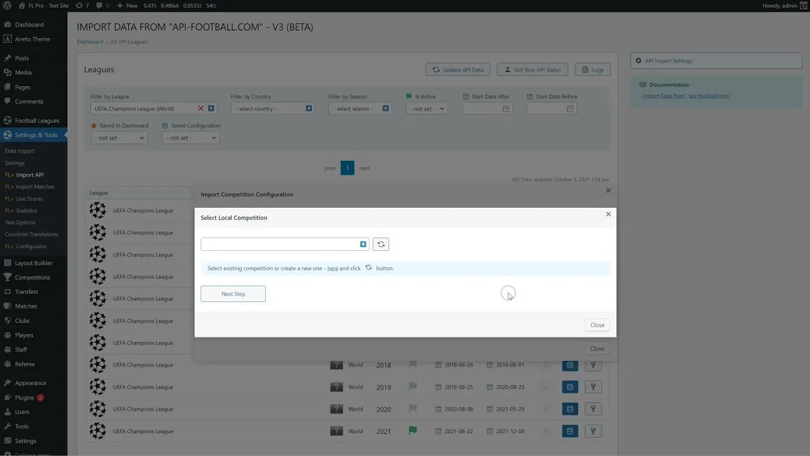Clear the UEFA Champions League filter with red X
Viewport: 810px width, 456px height.
tap(201, 109)
